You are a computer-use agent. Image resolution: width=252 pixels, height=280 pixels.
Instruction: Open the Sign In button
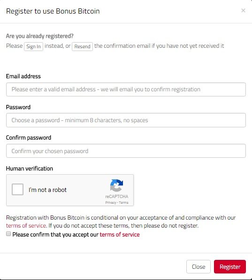click(x=33, y=47)
